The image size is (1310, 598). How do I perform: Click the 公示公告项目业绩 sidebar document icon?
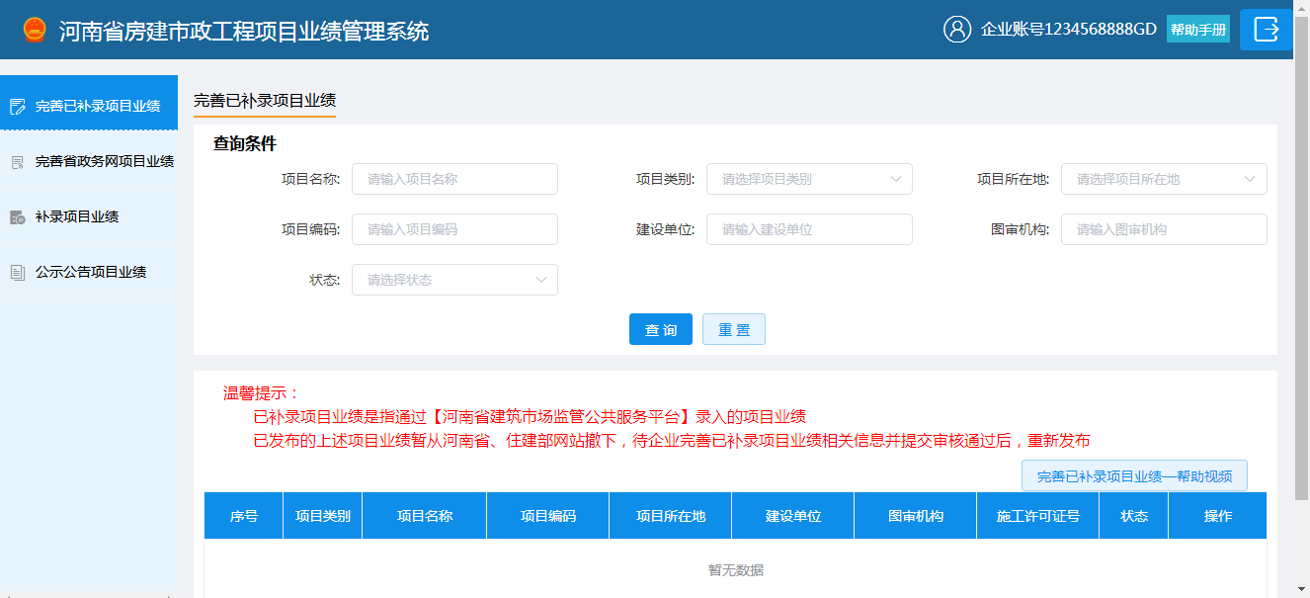tap(17, 272)
